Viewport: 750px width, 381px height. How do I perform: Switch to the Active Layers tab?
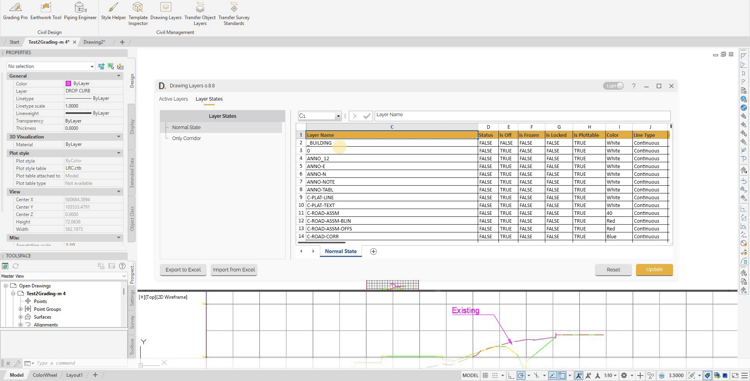coord(173,99)
